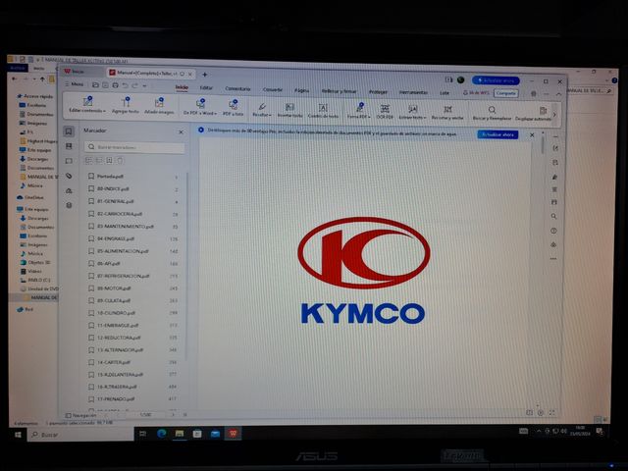Open the thumbnails panel in sidebar
Image resolution: width=628 pixels, height=471 pixels.
coord(69,146)
